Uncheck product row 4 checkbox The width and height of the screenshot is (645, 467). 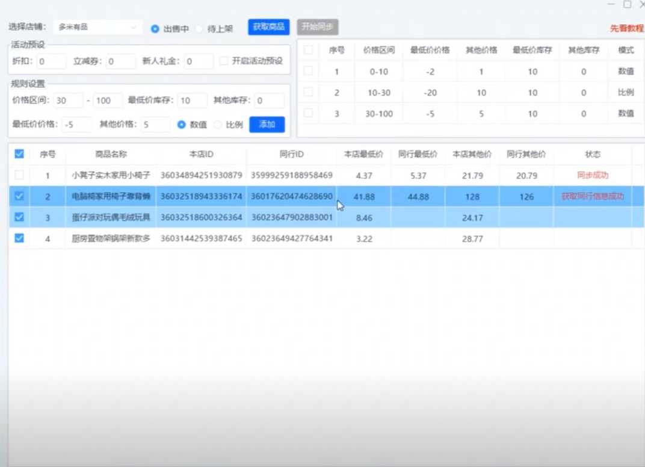(19, 238)
